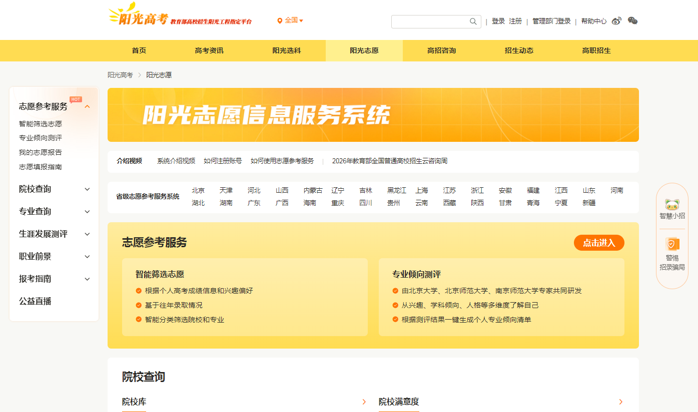
Task: Click the 山东 province link
Action: pyautogui.click(x=589, y=190)
